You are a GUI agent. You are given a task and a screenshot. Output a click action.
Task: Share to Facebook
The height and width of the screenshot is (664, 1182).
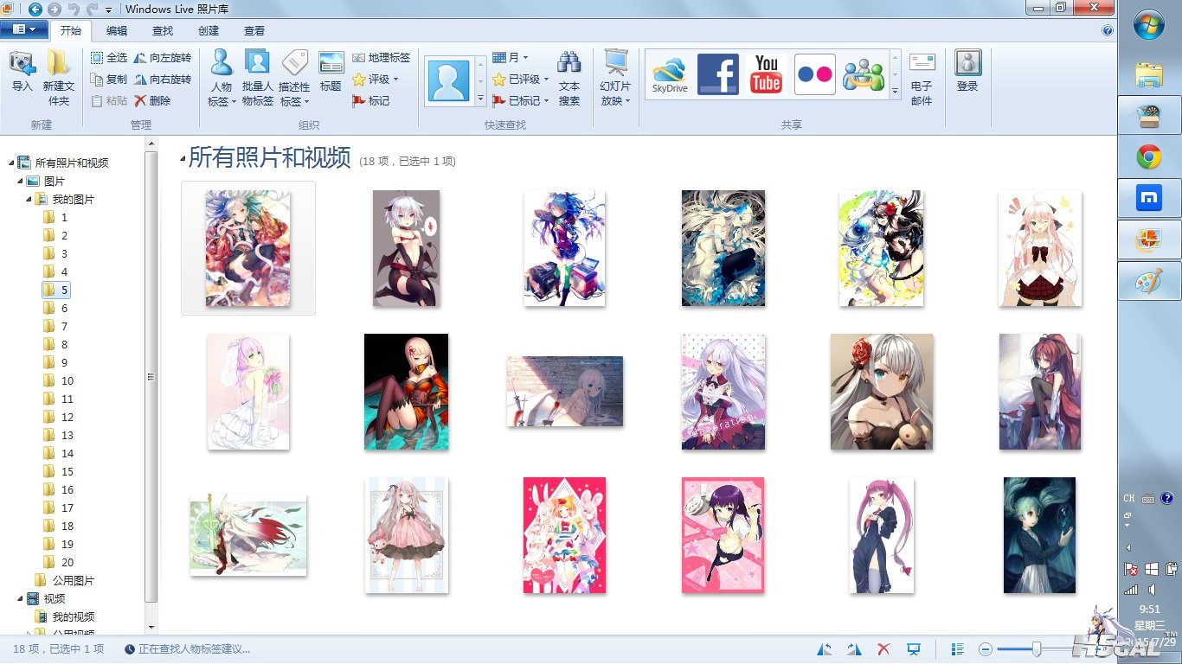coord(718,74)
